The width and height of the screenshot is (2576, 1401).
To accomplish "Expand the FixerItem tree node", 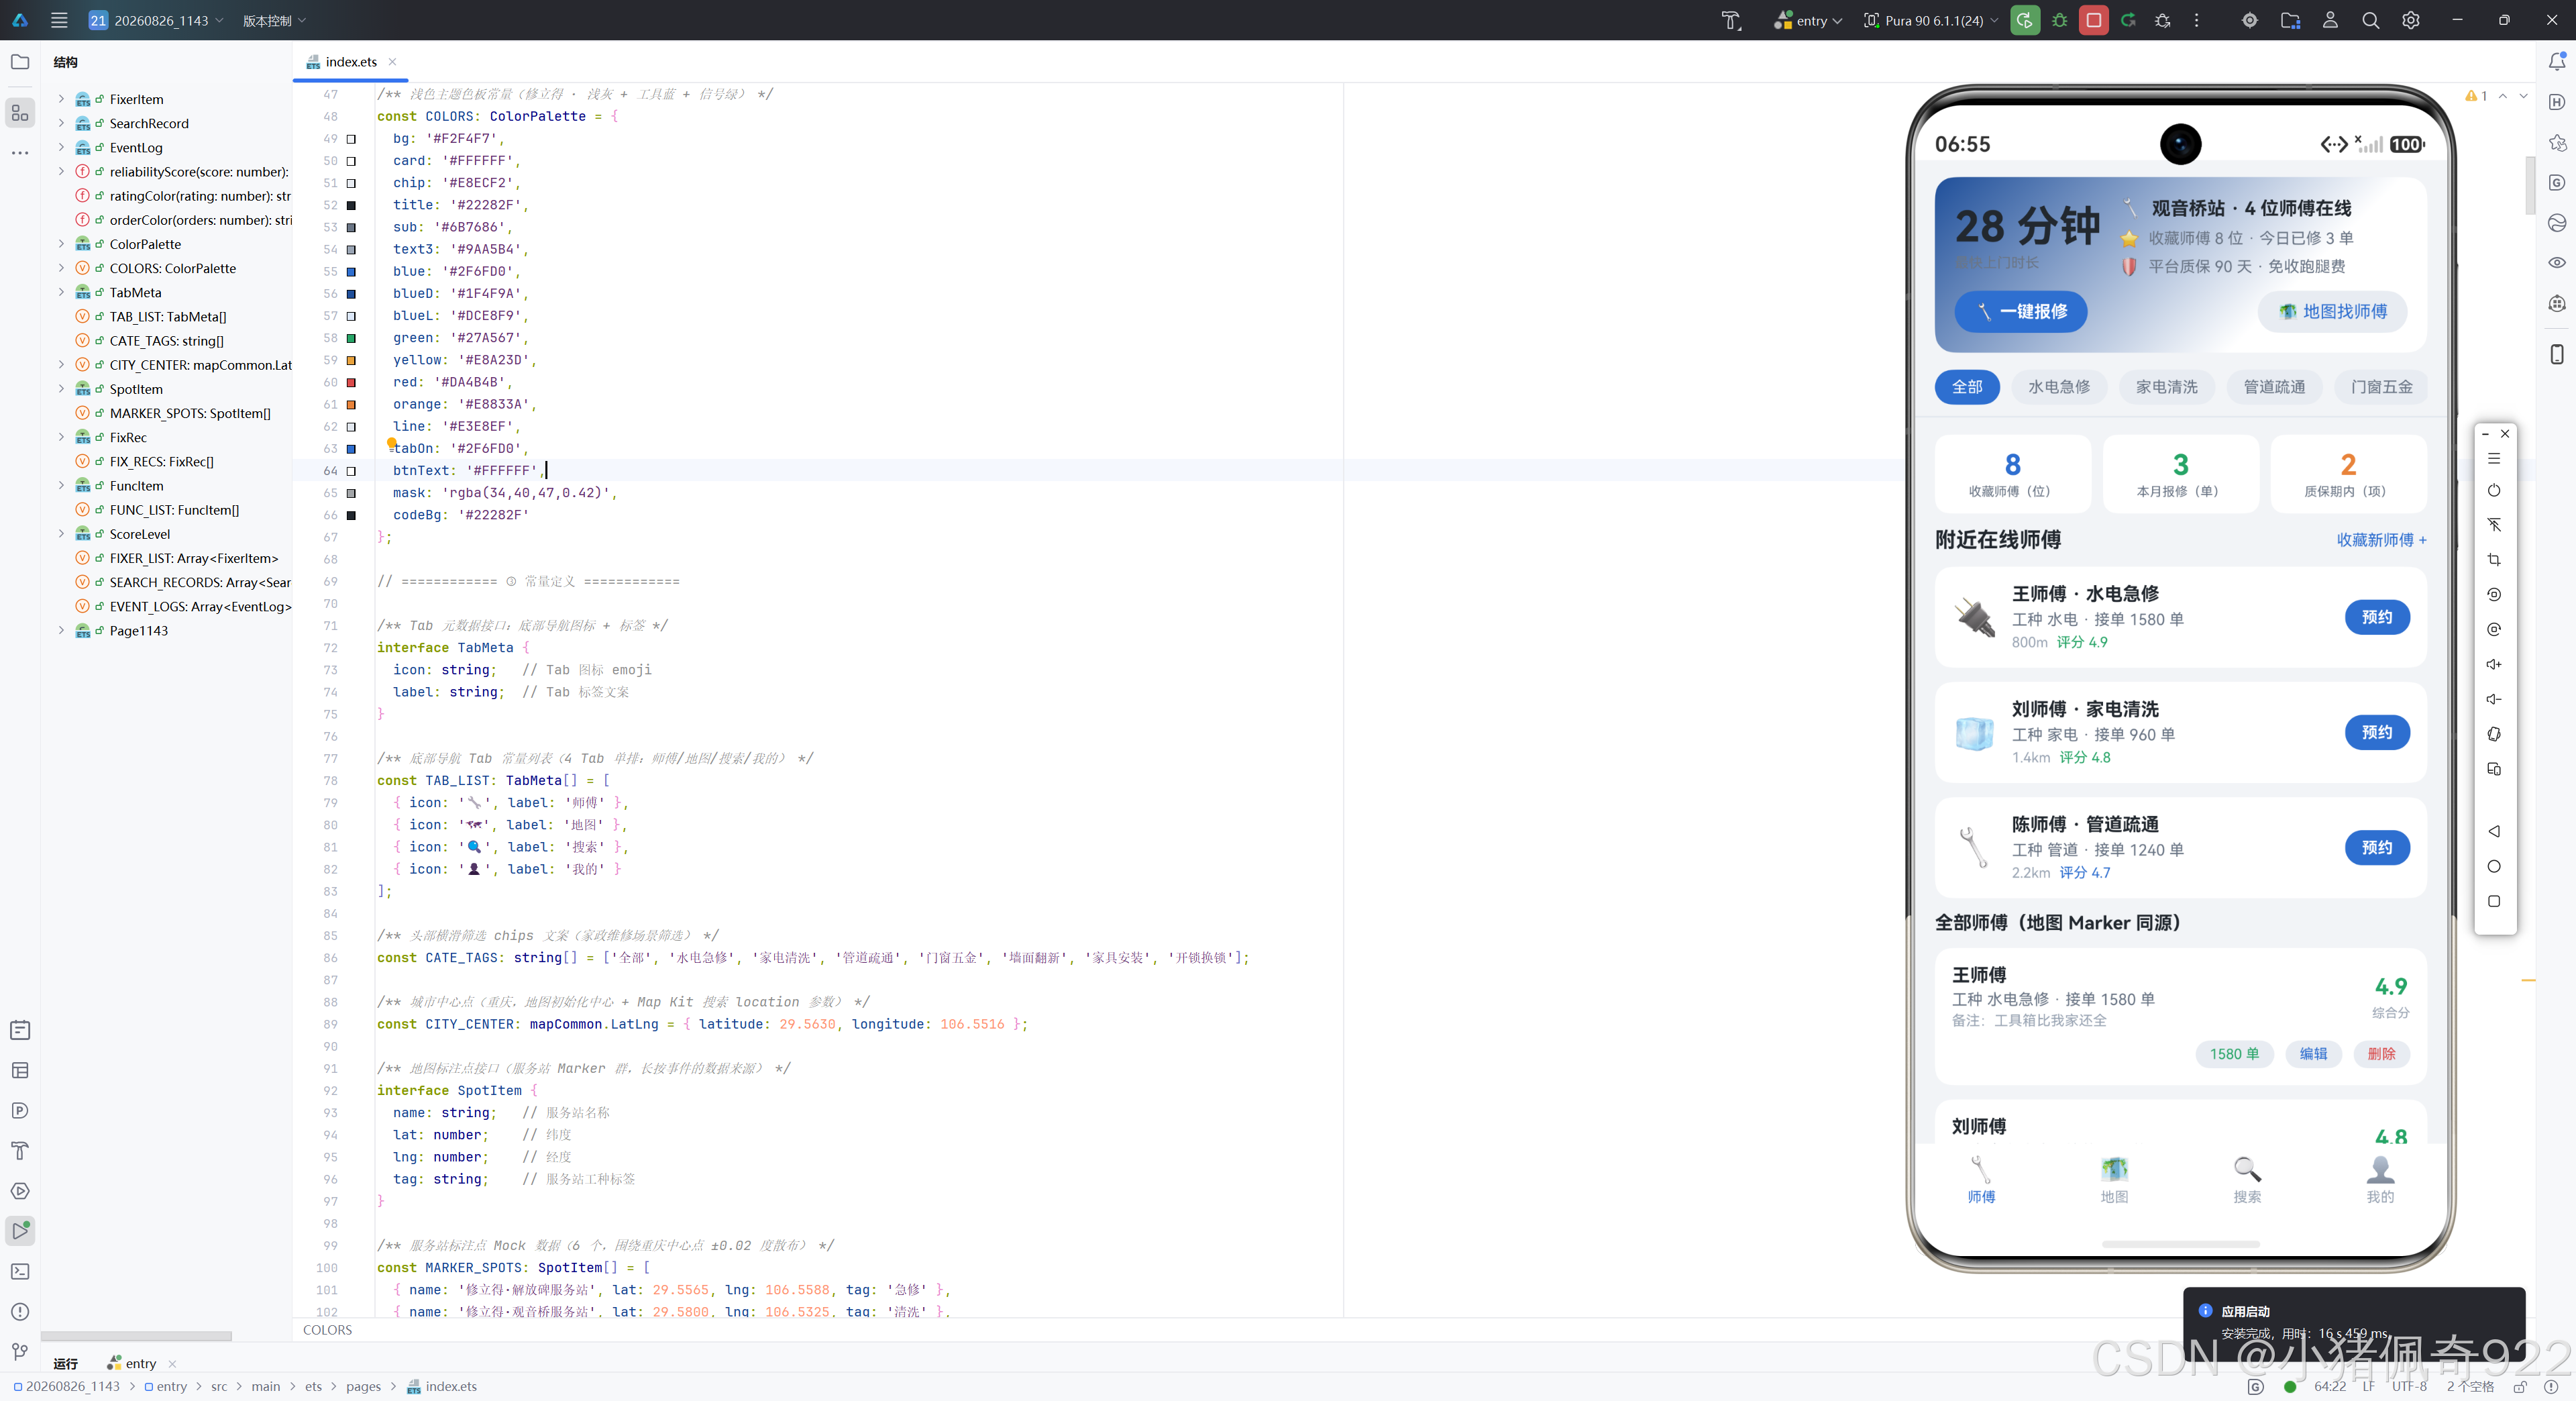I will point(61,99).
